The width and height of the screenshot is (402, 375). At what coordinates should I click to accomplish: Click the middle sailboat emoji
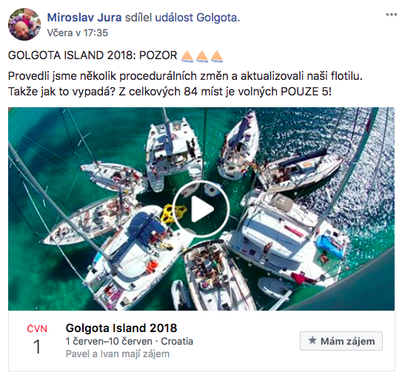202,56
